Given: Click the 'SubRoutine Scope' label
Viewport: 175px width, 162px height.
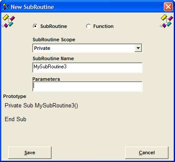Looking at the screenshot, I should click(x=54, y=40).
